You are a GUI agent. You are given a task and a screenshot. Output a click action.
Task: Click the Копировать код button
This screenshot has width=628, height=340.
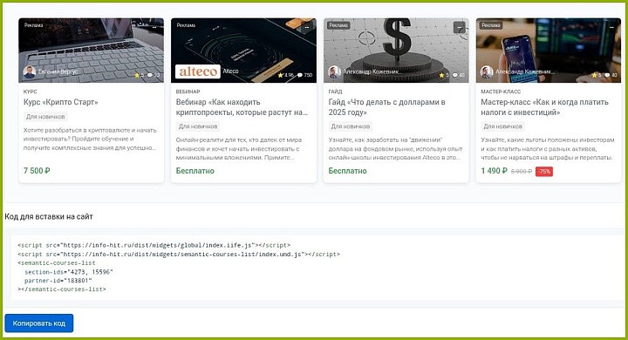coord(39,323)
